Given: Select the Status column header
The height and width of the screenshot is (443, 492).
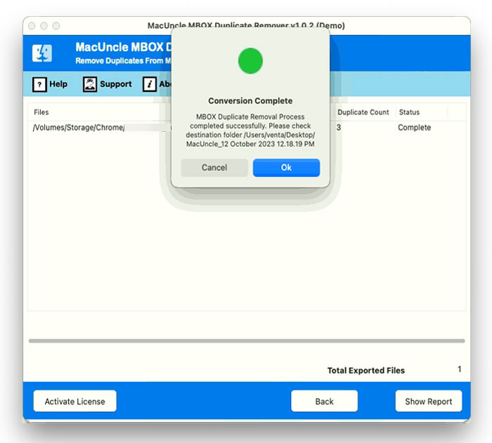Looking at the screenshot, I should [x=409, y=112].
